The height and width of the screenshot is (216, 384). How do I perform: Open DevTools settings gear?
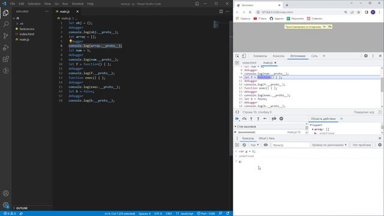click(x=365, y=56)
